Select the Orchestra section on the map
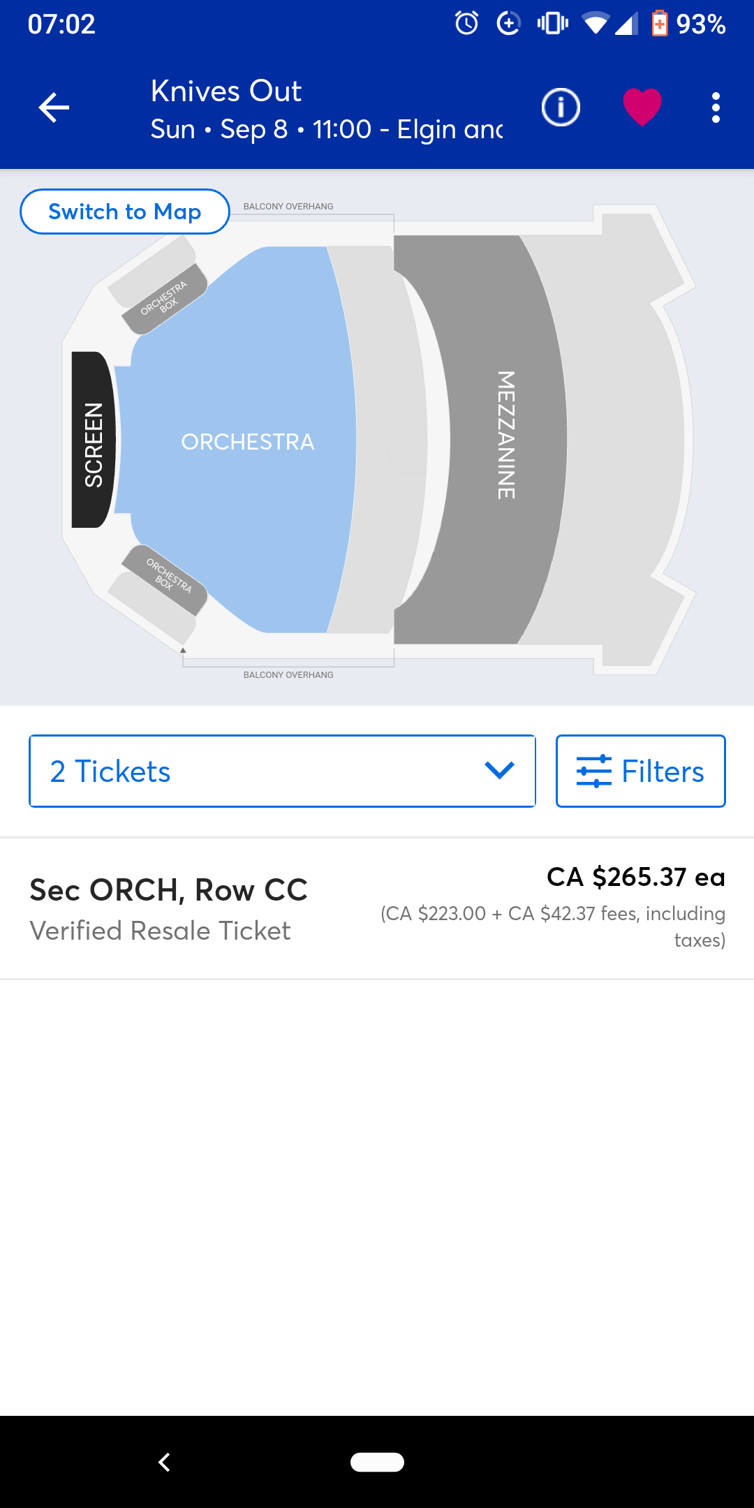The height and width of the screenshot is (1508, 754). tap(249, 441)
